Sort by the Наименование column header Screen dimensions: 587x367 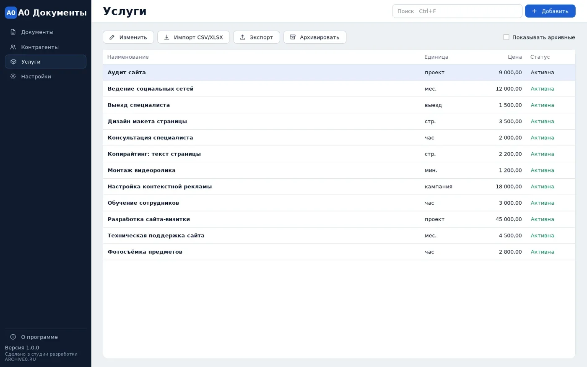tap(128, 57)
